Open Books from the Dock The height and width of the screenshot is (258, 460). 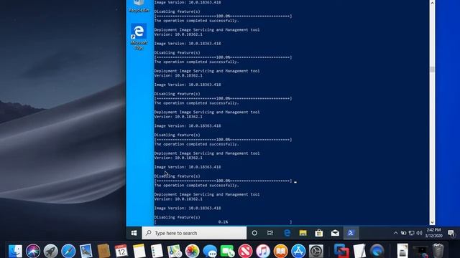[x=281, y=251]
